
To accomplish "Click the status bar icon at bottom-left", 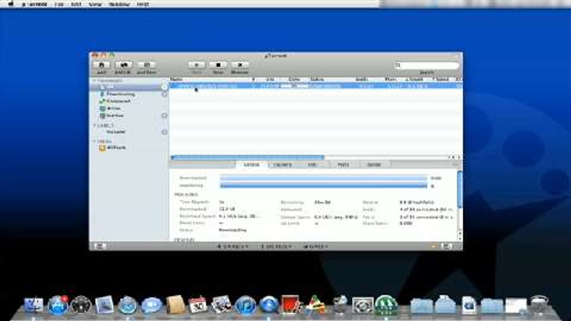I will 99,246.
